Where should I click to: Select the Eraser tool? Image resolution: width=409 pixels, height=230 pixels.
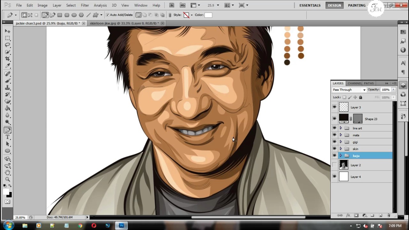pyautogui.click(x=8, y=101)
